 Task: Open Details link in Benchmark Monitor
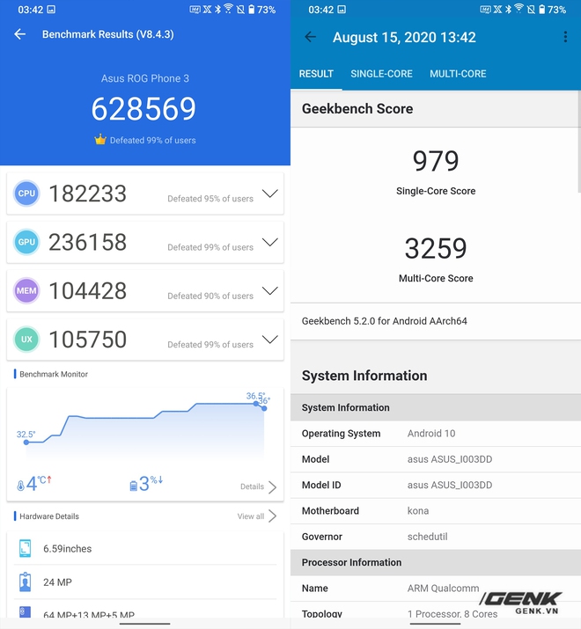point(252,486)
